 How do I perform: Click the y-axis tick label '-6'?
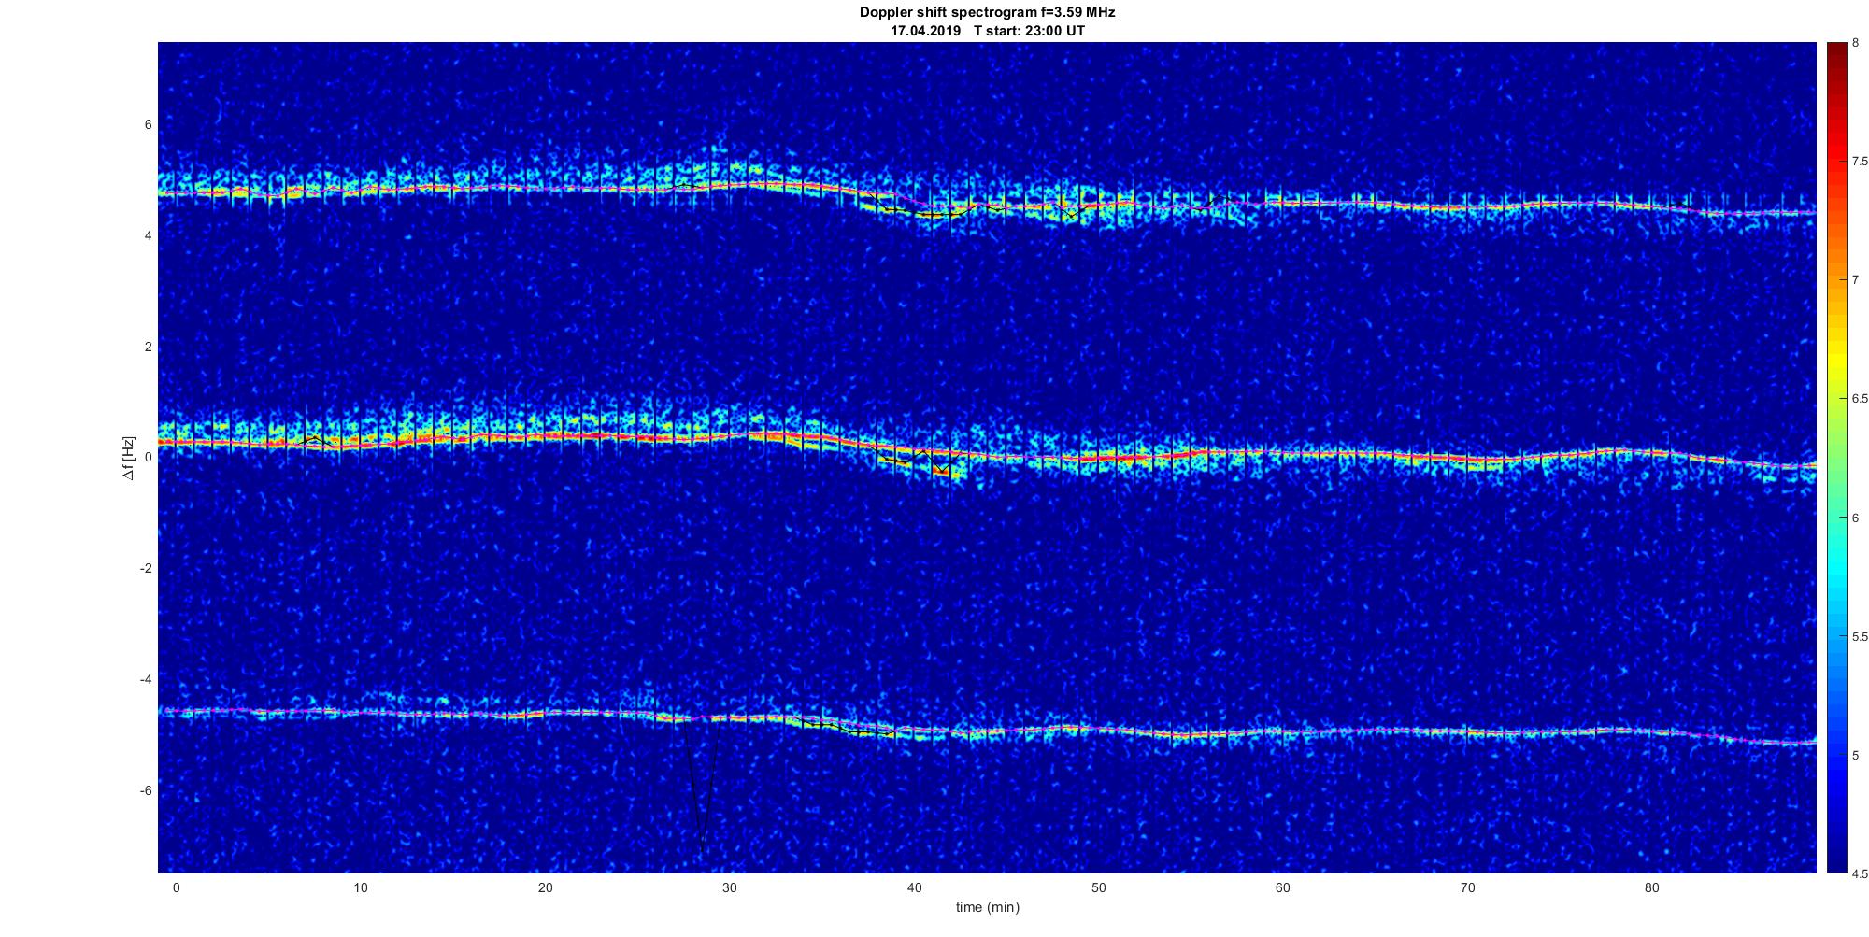pos(146,790)
